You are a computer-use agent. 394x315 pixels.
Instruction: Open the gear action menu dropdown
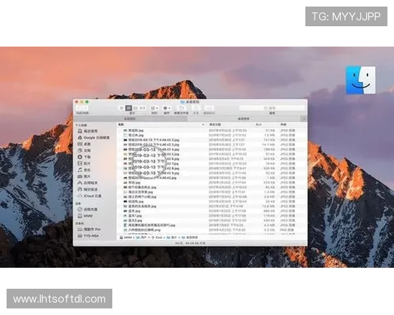[x=167, y=108]
